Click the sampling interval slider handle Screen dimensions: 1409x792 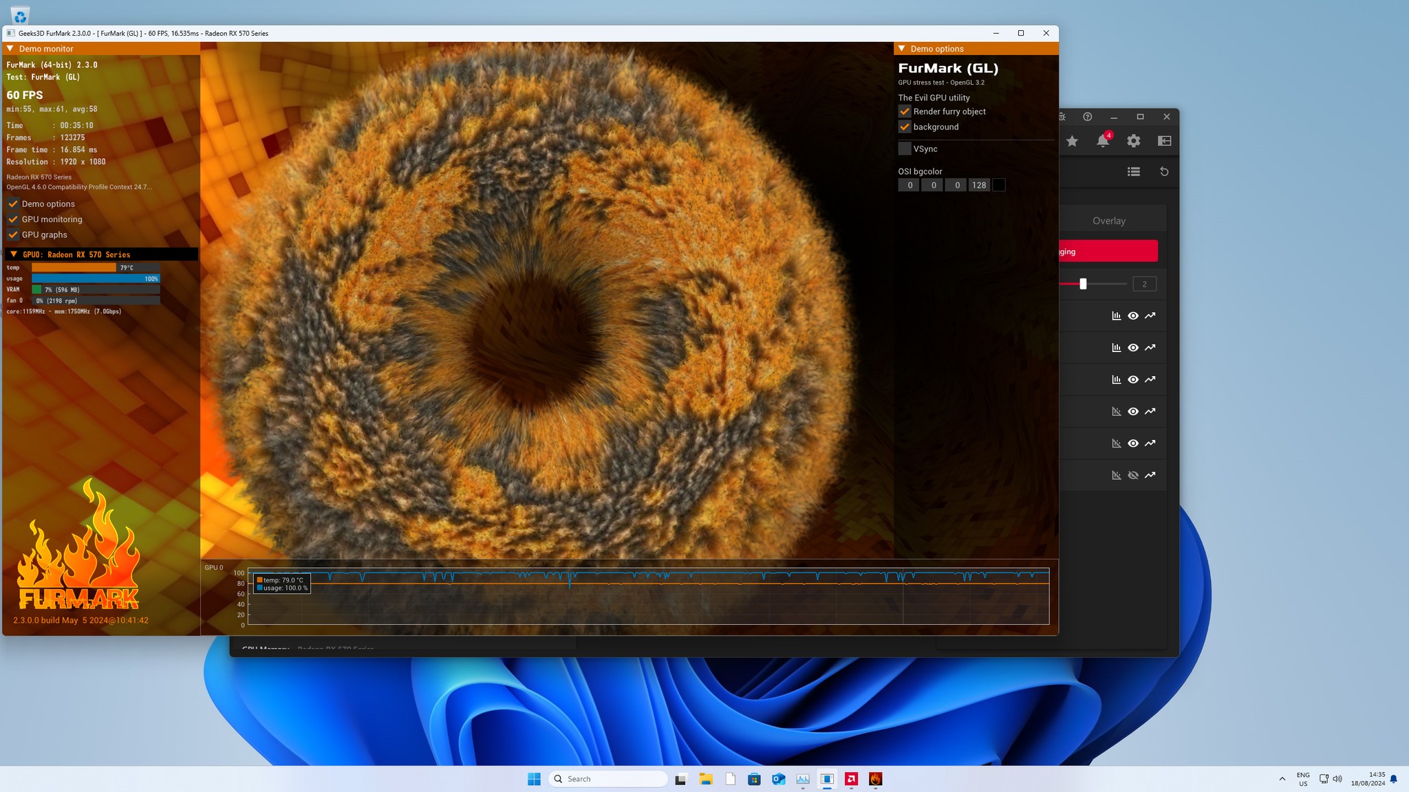coord(1083,284)
